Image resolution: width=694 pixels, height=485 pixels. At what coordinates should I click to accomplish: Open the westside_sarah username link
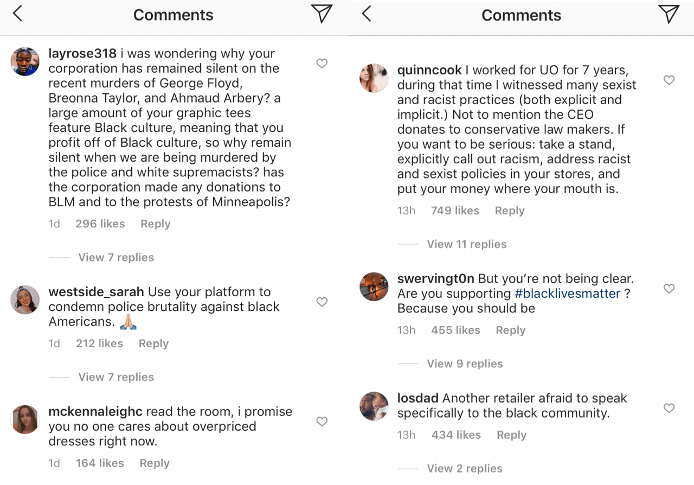96,292
